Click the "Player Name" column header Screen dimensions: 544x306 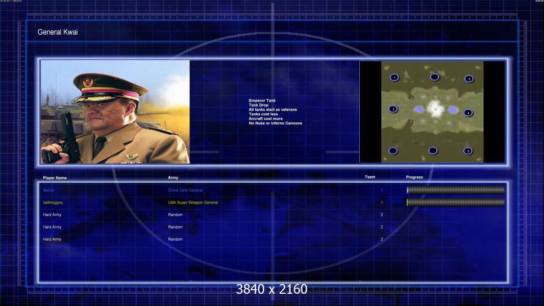click(x=55, y=178)
